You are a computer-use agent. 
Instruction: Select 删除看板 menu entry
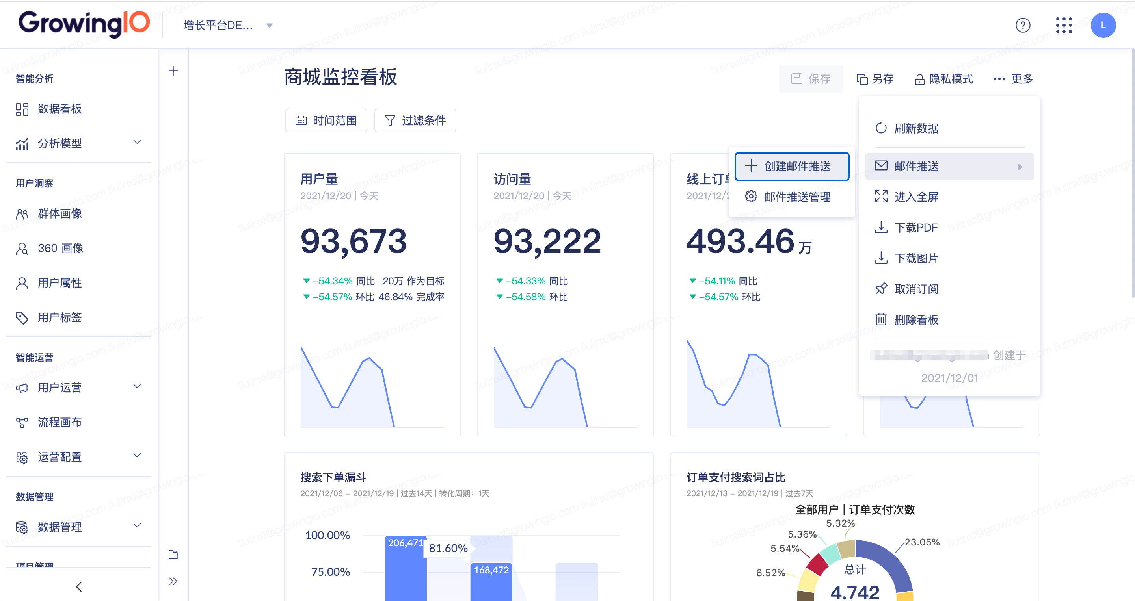coord(949,319)
